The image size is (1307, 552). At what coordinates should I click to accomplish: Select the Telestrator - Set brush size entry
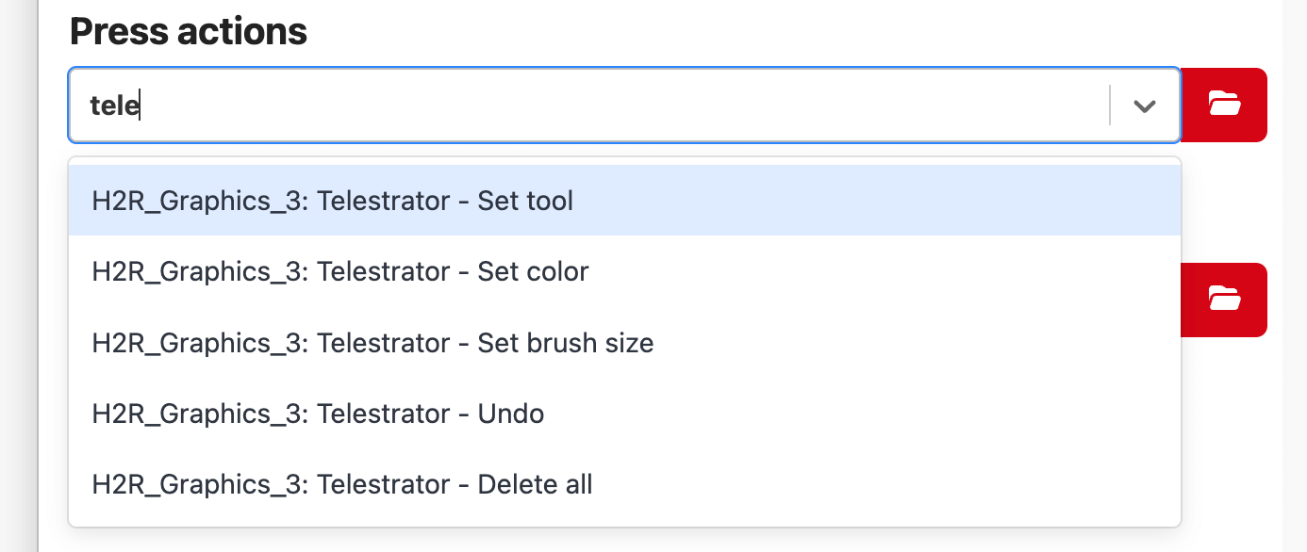[x=372, y=342]
